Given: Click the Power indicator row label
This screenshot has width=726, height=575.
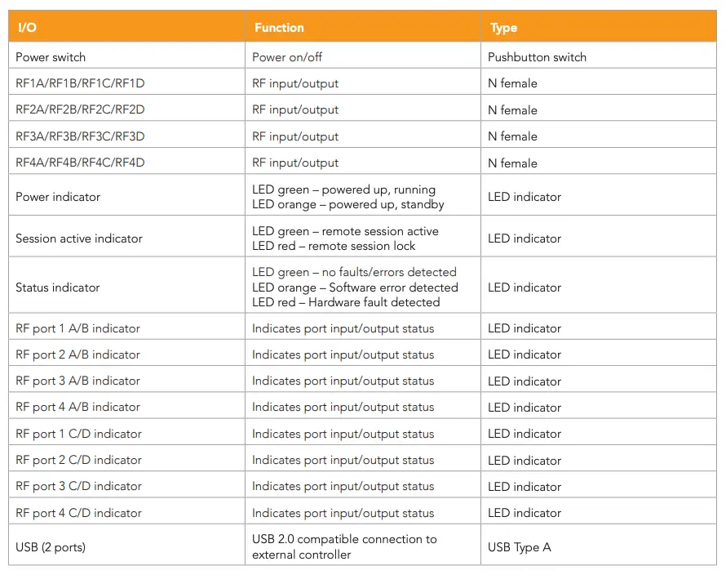Looking at the screenshot, I should (58, 197).
